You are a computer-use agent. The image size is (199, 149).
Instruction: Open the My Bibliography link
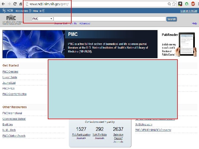(x=144, y=124)
